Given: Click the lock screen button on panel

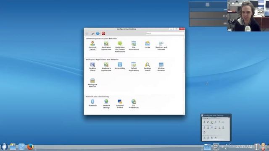Looking at the screenshot, I should [x=264, y=145].
